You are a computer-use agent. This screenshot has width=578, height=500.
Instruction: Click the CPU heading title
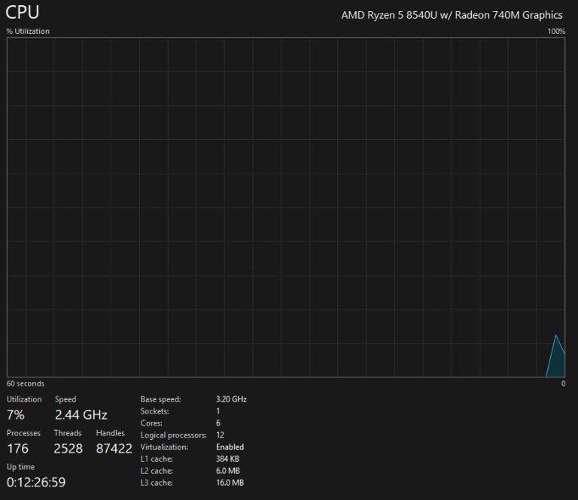[23, 13]
